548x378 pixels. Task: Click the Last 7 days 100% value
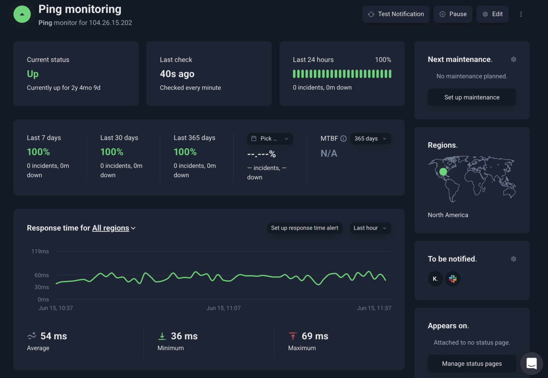tap(38, 152)
